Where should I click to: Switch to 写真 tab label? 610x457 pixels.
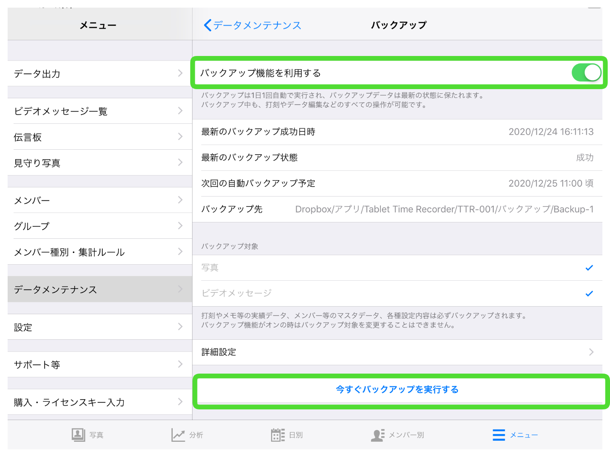(96, 435)
